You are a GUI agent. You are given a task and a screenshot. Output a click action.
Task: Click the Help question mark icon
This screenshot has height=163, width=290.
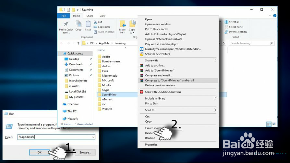275,16
